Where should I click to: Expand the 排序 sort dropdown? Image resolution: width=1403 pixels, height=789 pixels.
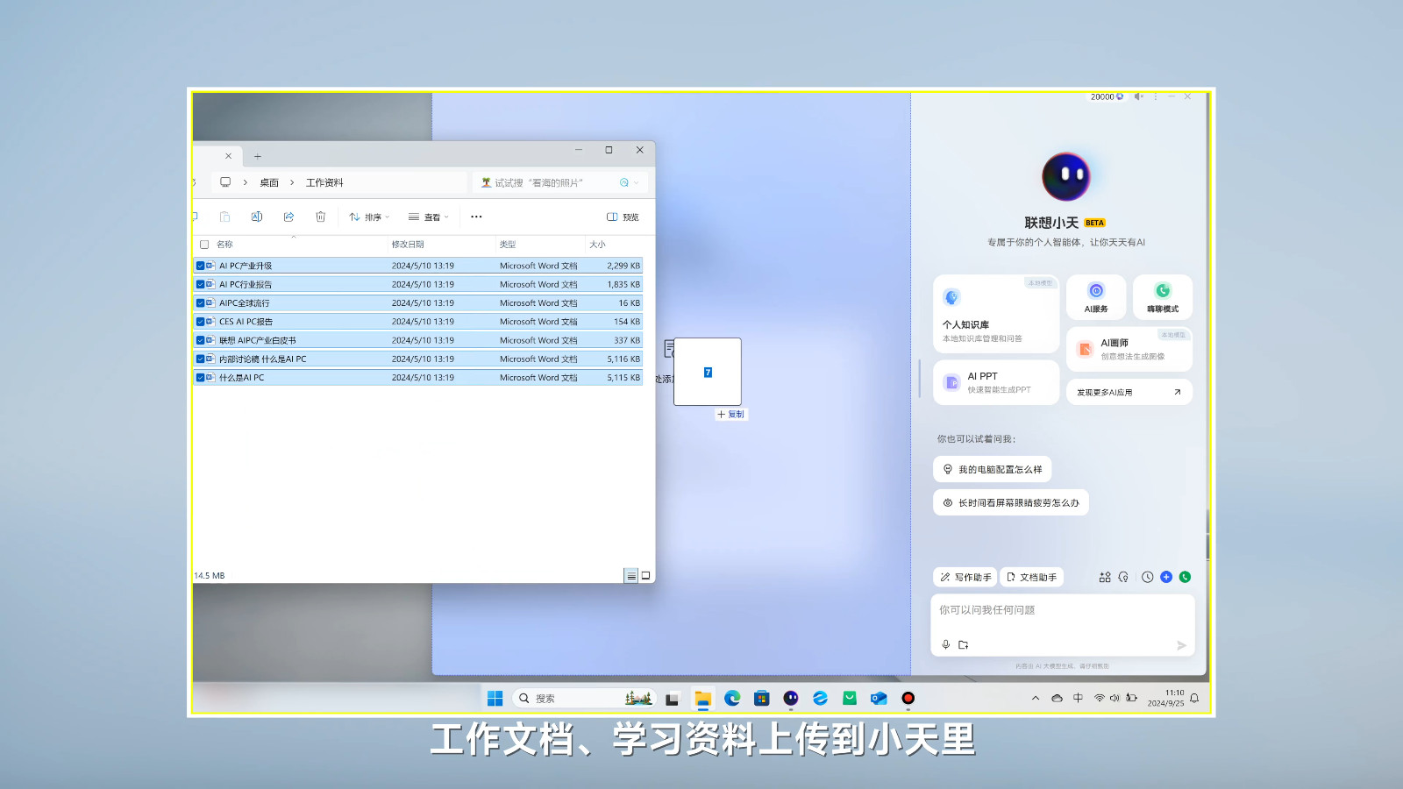click(x=369, y=217)
